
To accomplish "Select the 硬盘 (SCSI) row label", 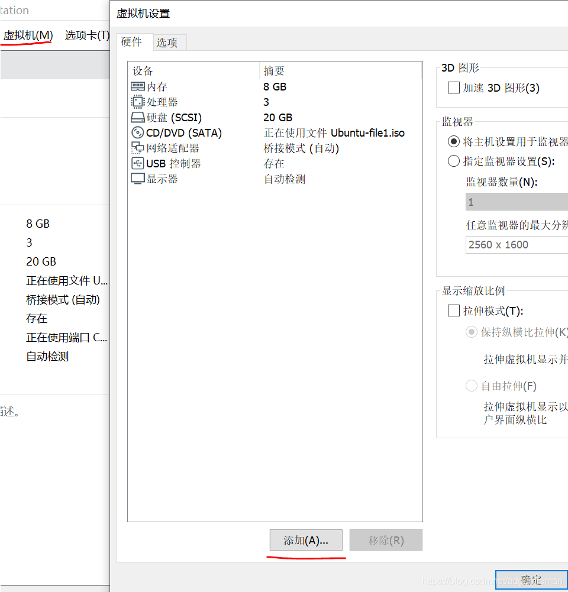I will (174, 118).
